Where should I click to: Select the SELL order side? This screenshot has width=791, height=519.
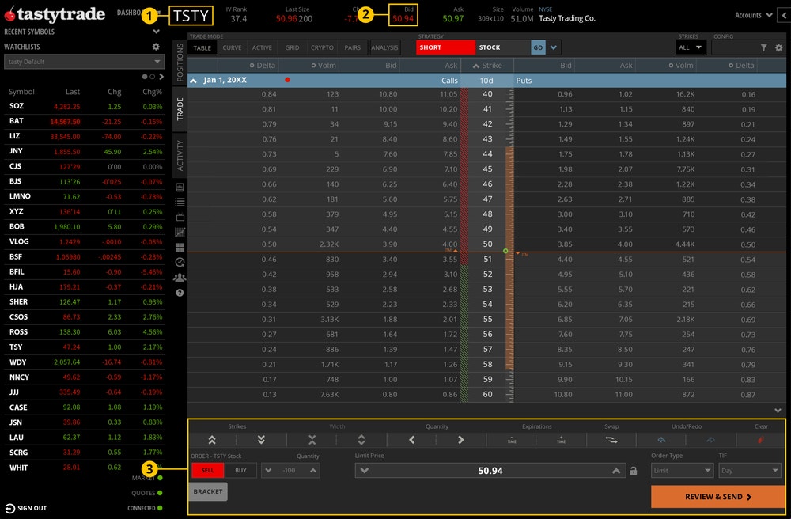pos(207,470)
